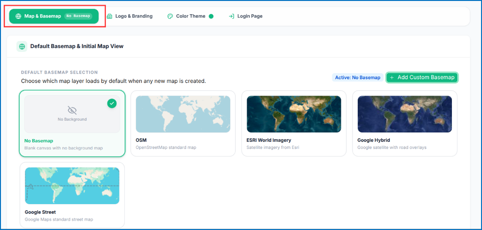This screenshot has width=482, height=230.
Task: Click the globe icon beside Default Basemap heading
Action: pyautogui.click(x=22, y=47)
